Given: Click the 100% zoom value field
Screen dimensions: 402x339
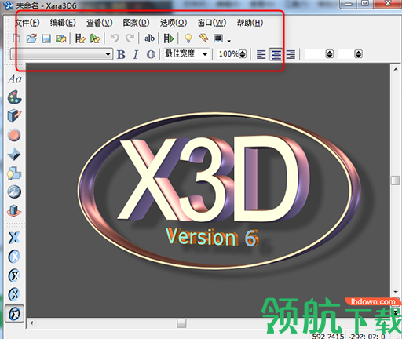Looking at the screenshot, I should coord(228,54).
